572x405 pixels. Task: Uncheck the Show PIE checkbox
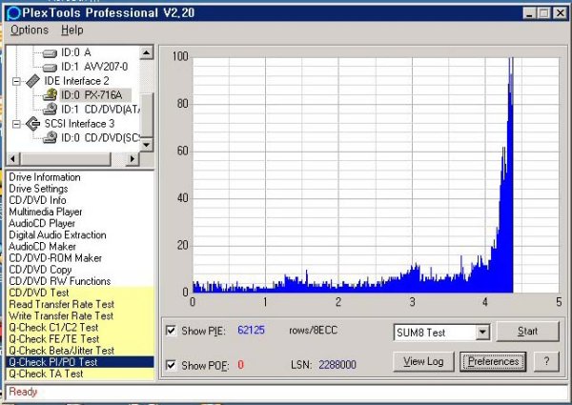tap(171, 331)
